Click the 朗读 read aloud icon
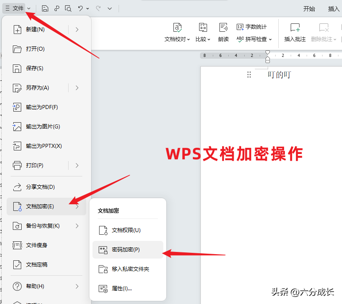This screenshot has height=304, width=342. tap(223, 28)
